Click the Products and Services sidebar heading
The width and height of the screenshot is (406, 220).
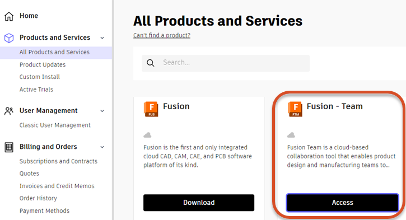pos(55,38)
